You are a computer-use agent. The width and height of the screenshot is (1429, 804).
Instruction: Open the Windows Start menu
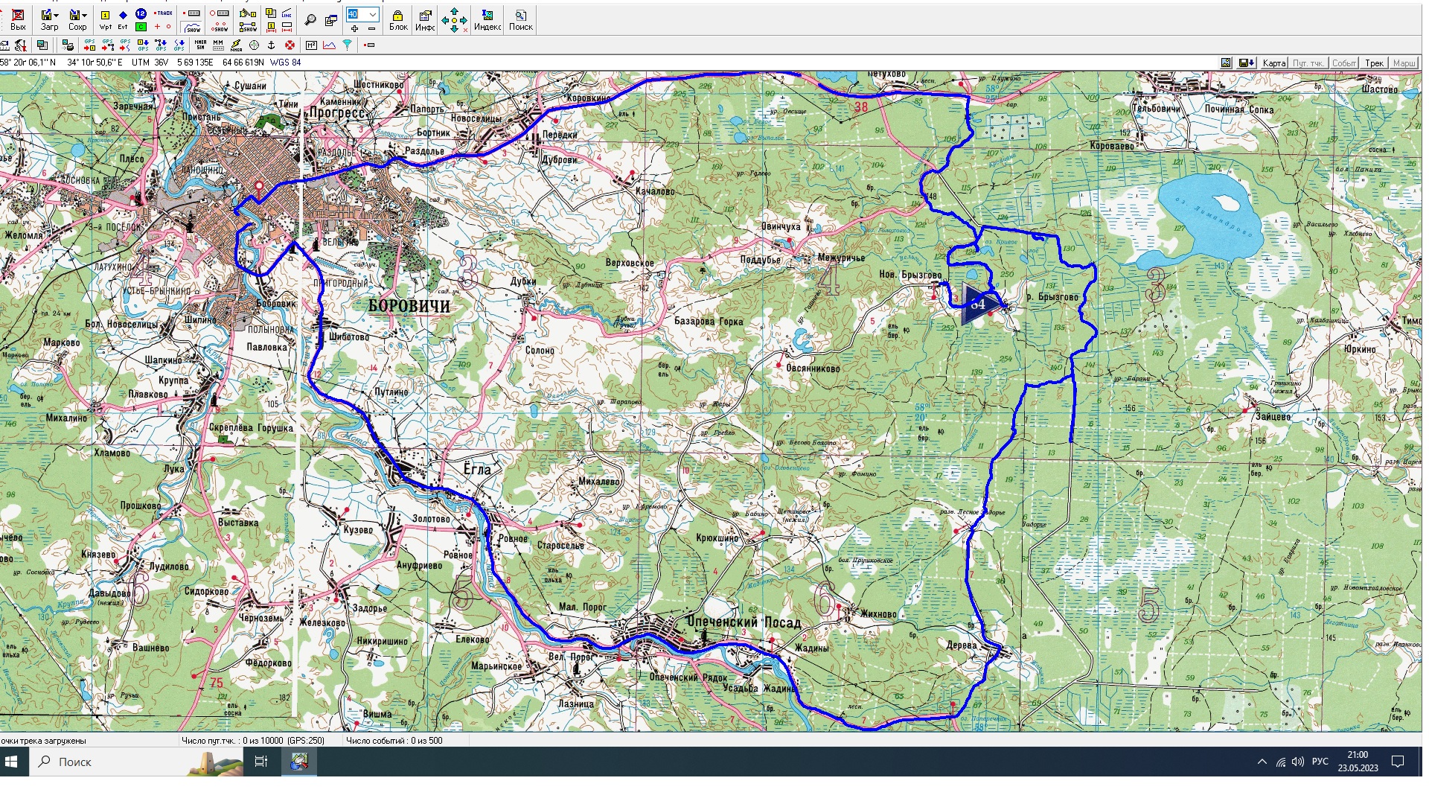tap(11, 762)
